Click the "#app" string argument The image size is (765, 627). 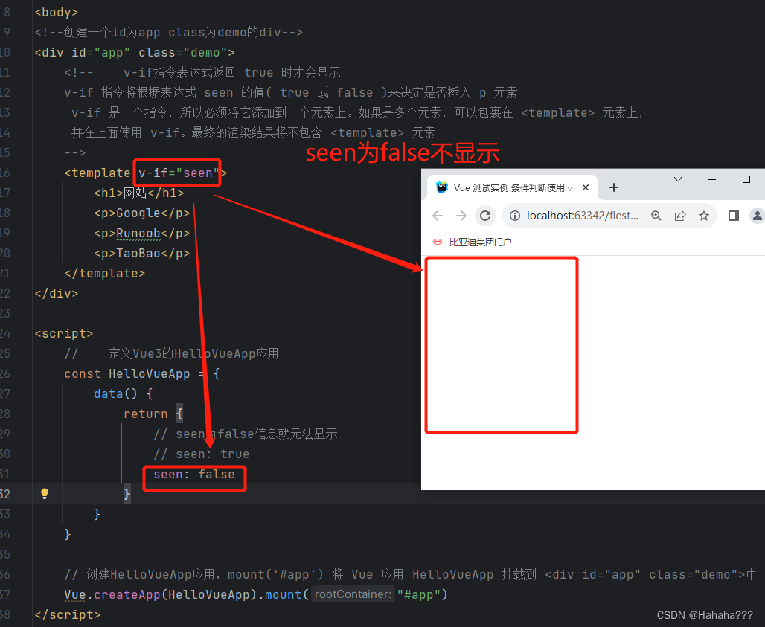419,594
